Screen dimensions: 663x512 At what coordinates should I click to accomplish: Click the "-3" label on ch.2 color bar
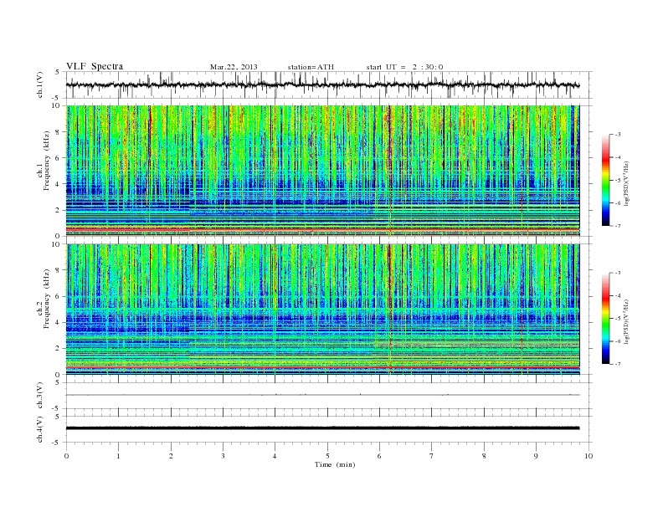[618, 273]
